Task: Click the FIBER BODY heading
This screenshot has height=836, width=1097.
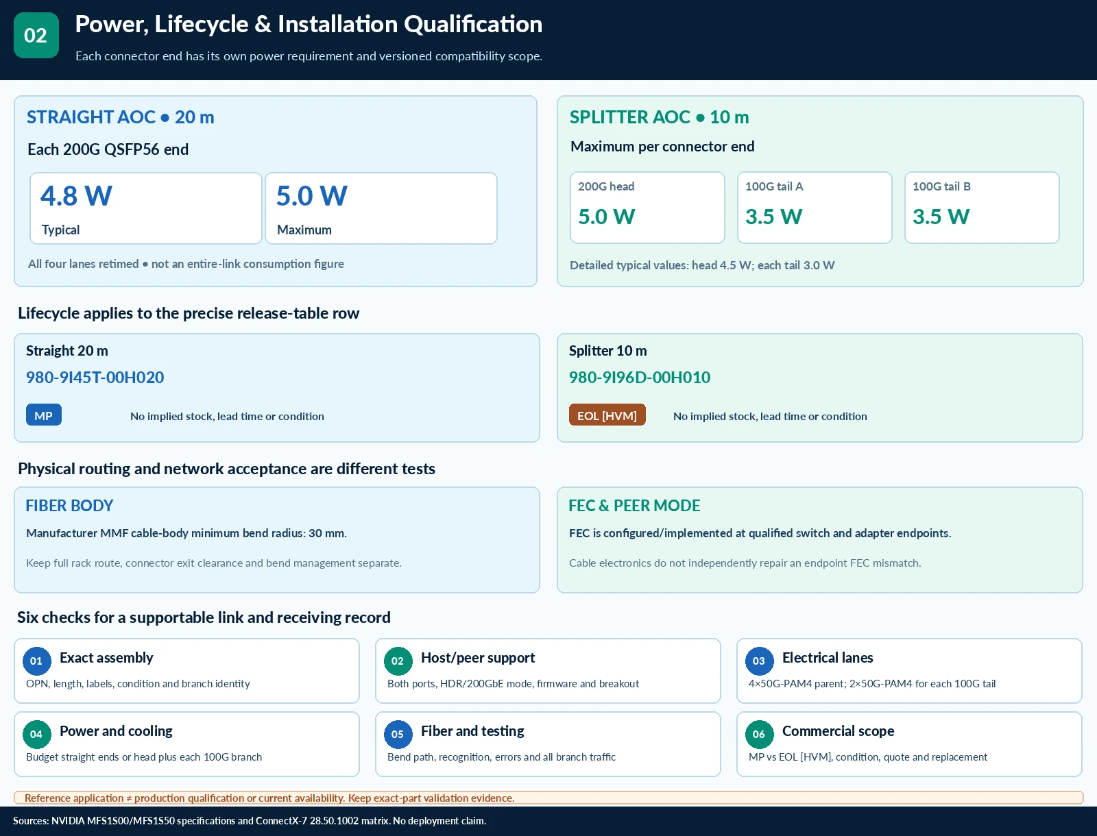Action: click(x=69, y=506)
